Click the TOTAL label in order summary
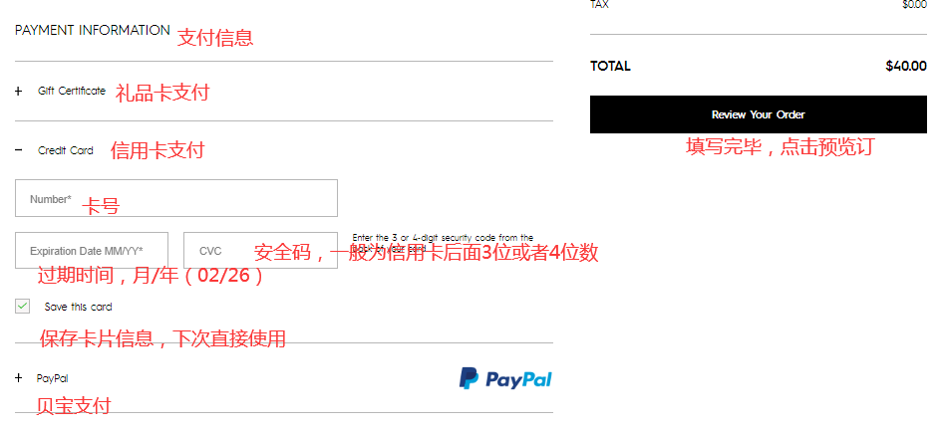 (x=610, y=66)
